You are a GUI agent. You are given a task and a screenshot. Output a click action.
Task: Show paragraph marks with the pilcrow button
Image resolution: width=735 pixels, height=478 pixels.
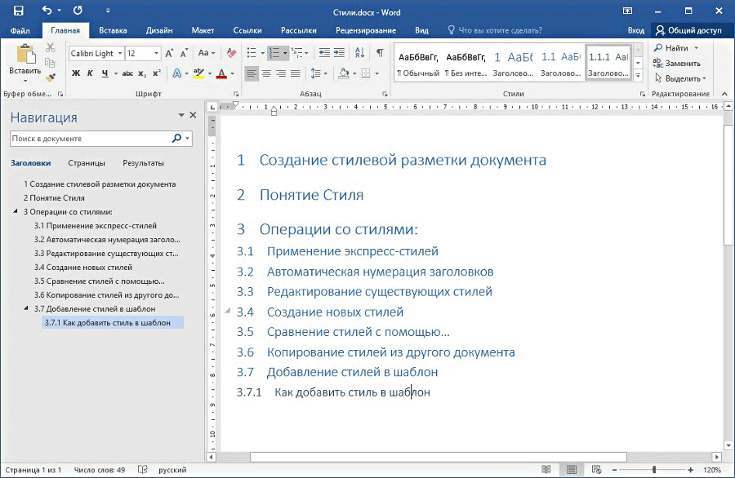click(x=380, y=53)
